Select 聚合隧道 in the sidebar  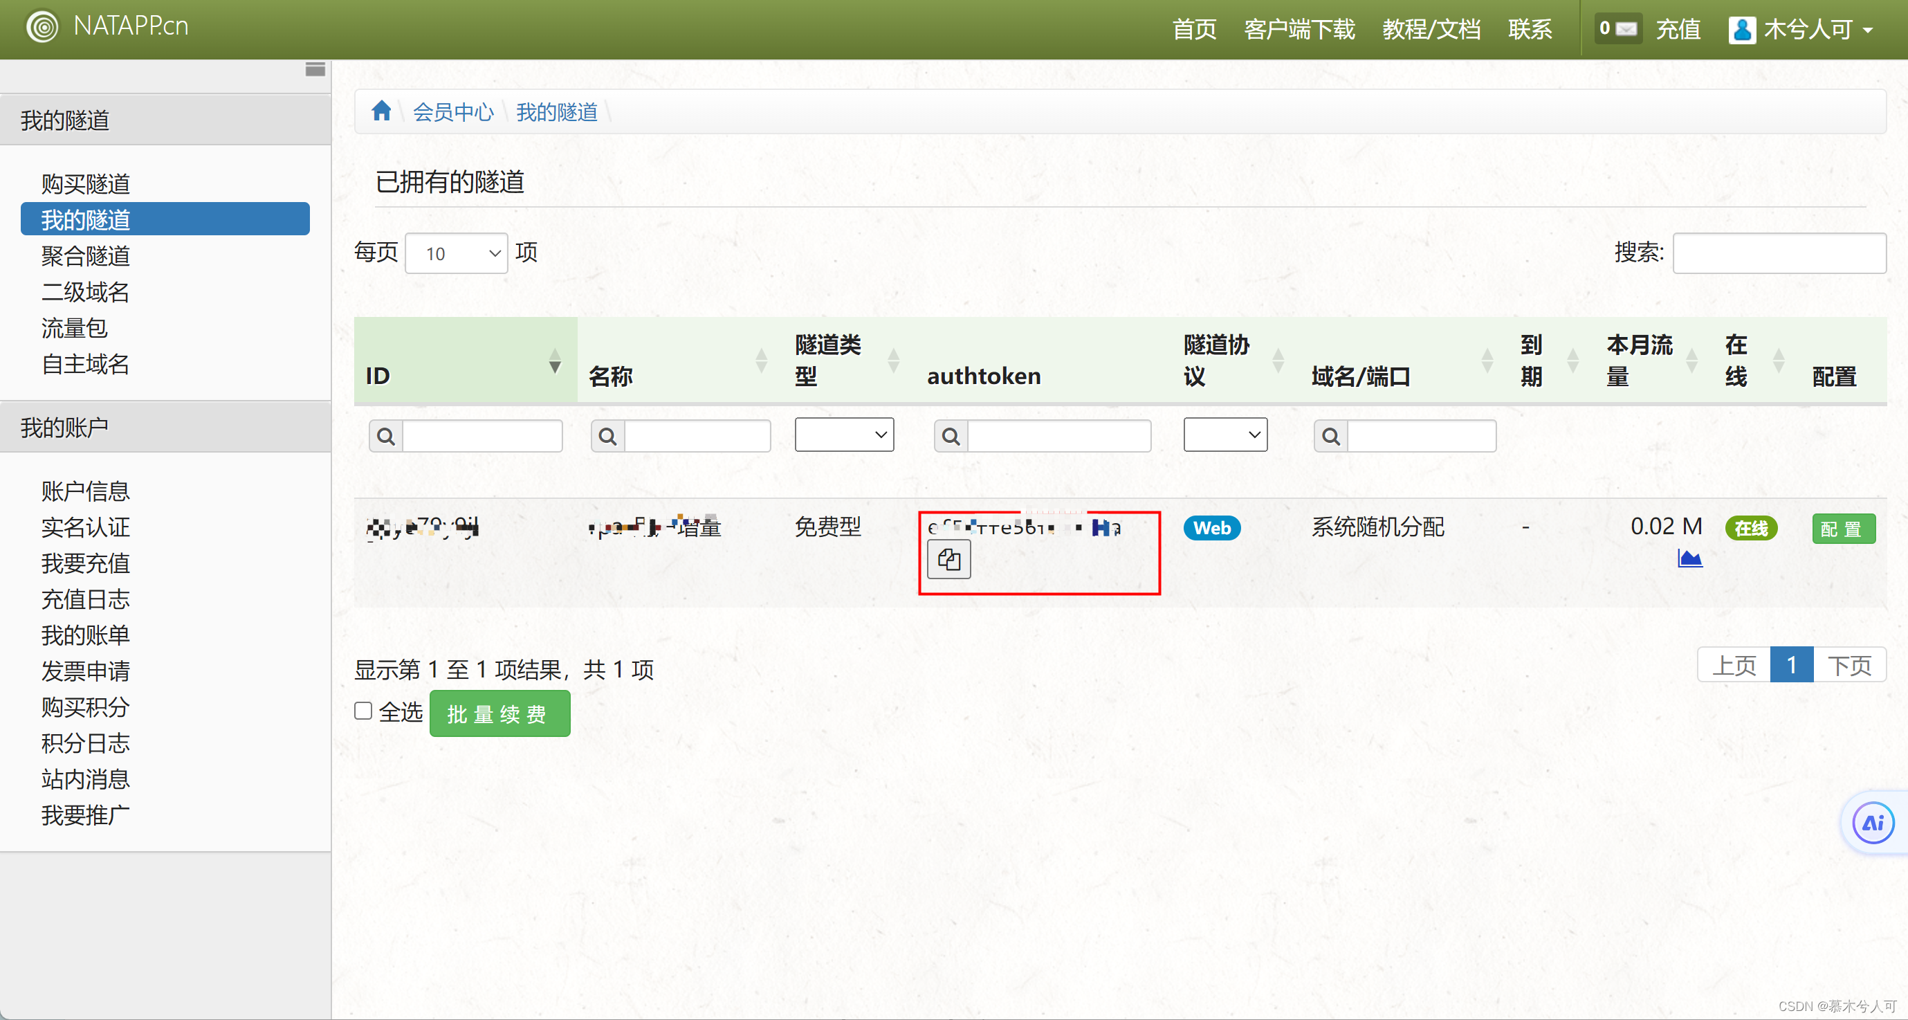85,255
